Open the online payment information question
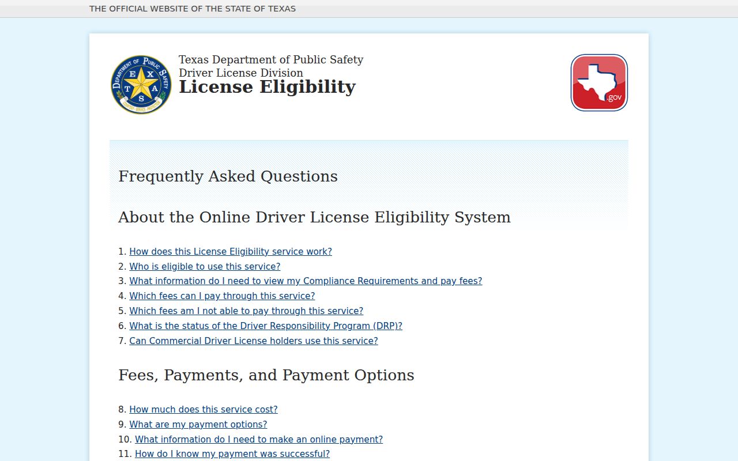738x461 pixels. [259, 440]
